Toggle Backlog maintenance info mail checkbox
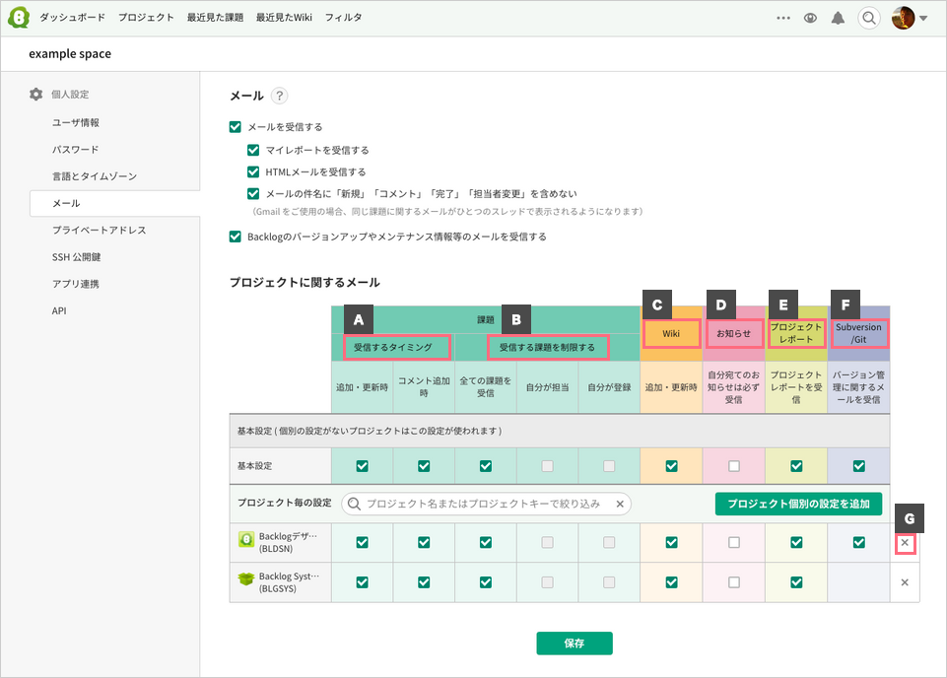This screenshot has height=678, width=947. coord(236,237)
